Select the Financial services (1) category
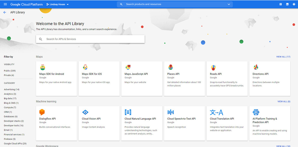298x147 pixels. coord(14,134)
